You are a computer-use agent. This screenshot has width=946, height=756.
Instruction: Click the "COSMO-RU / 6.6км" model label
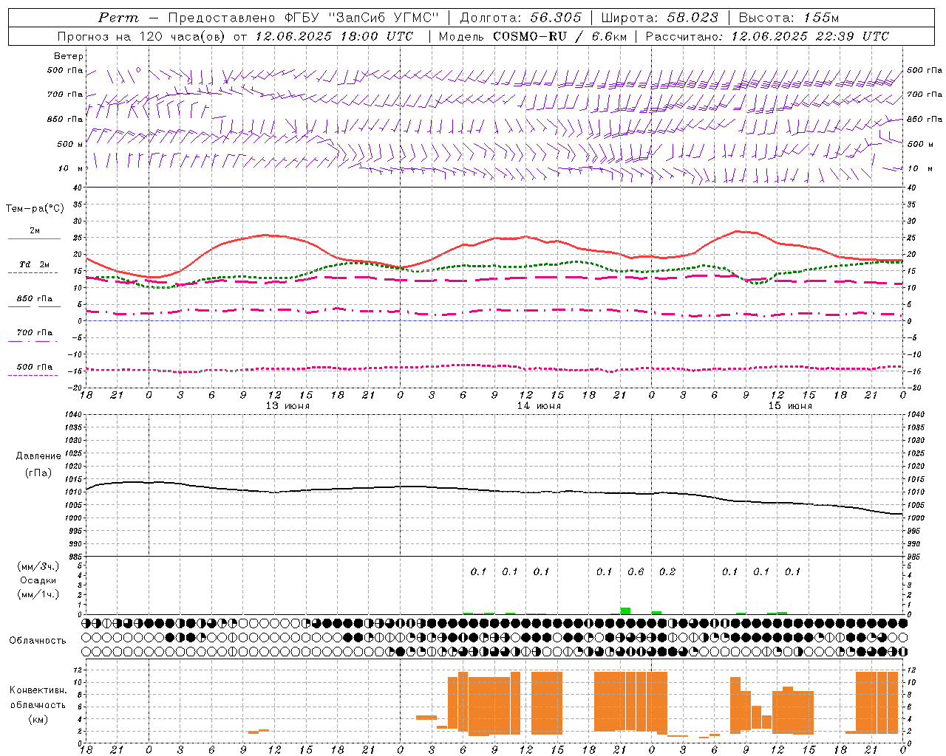point(559,36)
